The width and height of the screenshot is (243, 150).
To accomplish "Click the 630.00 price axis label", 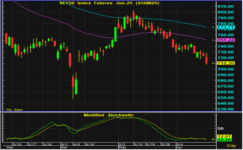I will [x=226, y=109].
